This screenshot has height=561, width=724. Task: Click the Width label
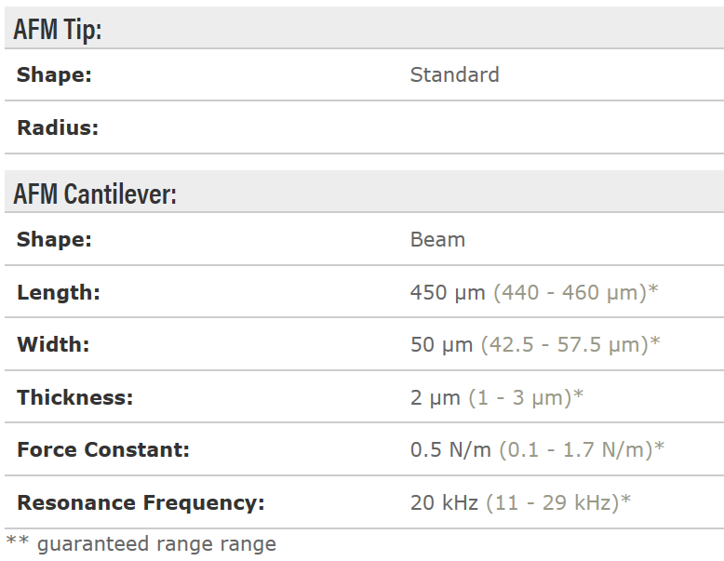[x=53, y=344]
